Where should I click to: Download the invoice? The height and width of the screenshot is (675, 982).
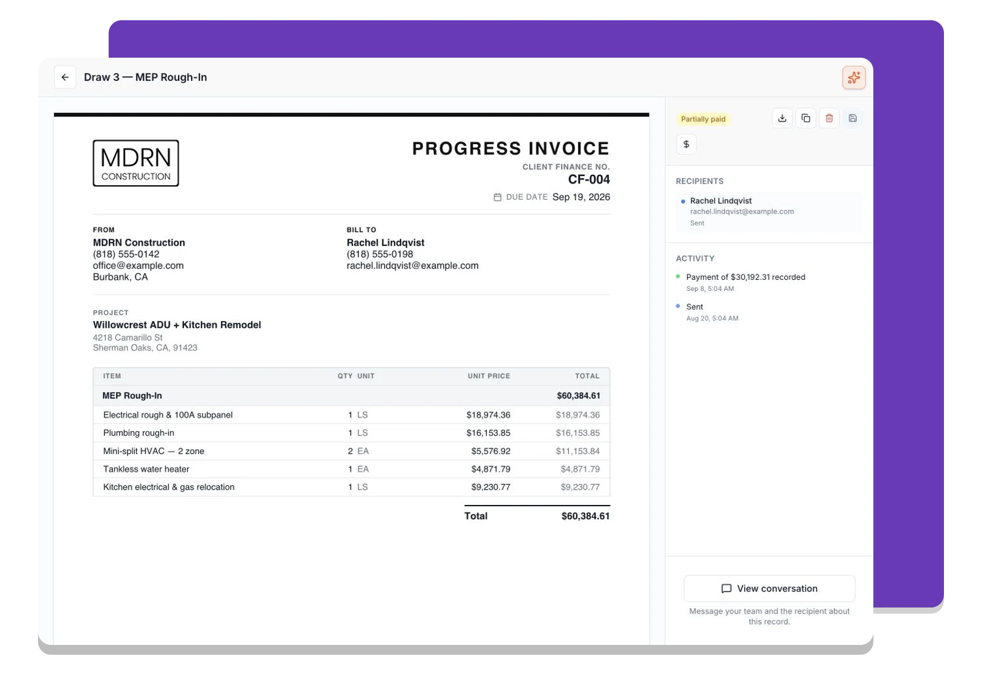[782, 118]
